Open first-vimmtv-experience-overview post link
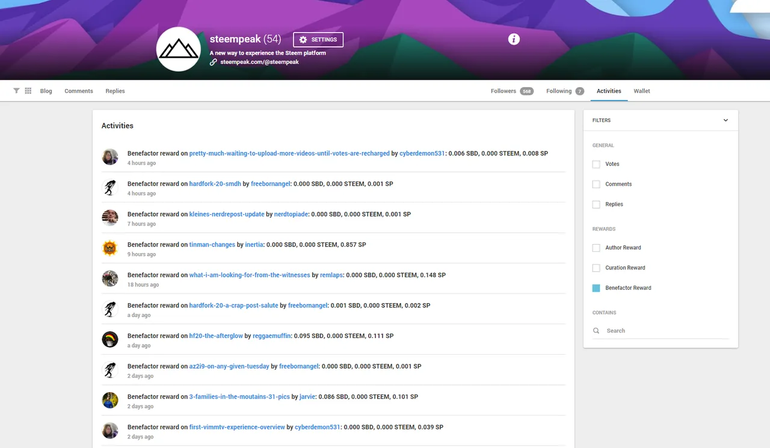The height and width of the screenshot is (448, 770). tap(237, 427)
